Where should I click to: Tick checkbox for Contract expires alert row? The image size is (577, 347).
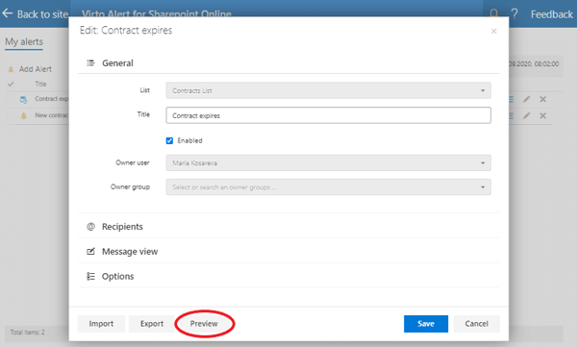tap(10, 99)
